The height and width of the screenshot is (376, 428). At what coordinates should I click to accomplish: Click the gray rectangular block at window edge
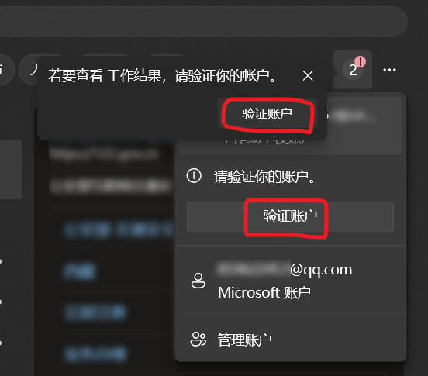[x=11, y=169]
